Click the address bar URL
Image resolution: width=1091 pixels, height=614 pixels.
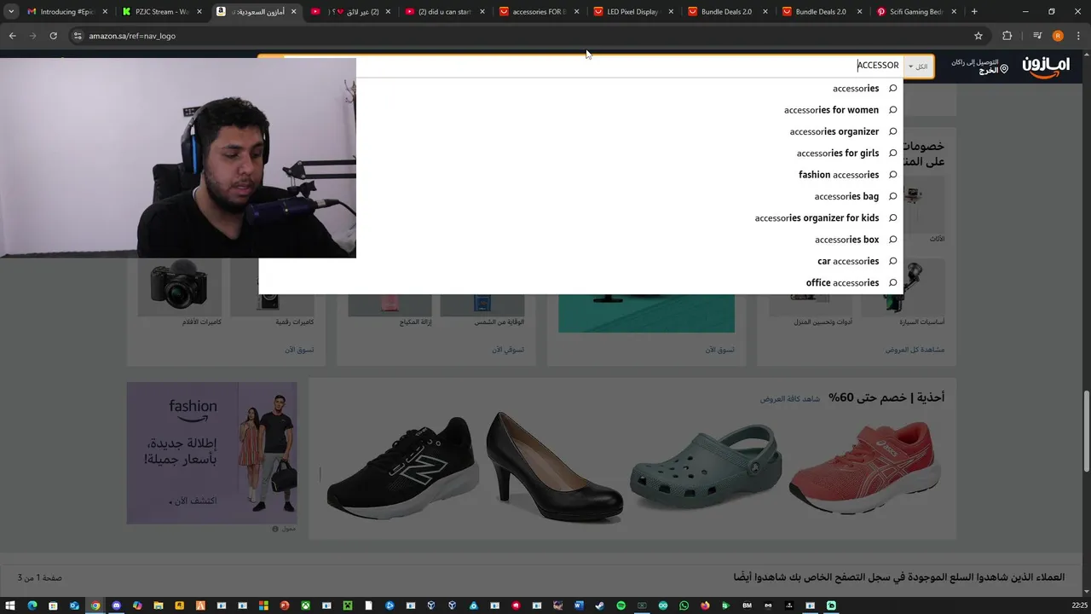pos(132,36)
